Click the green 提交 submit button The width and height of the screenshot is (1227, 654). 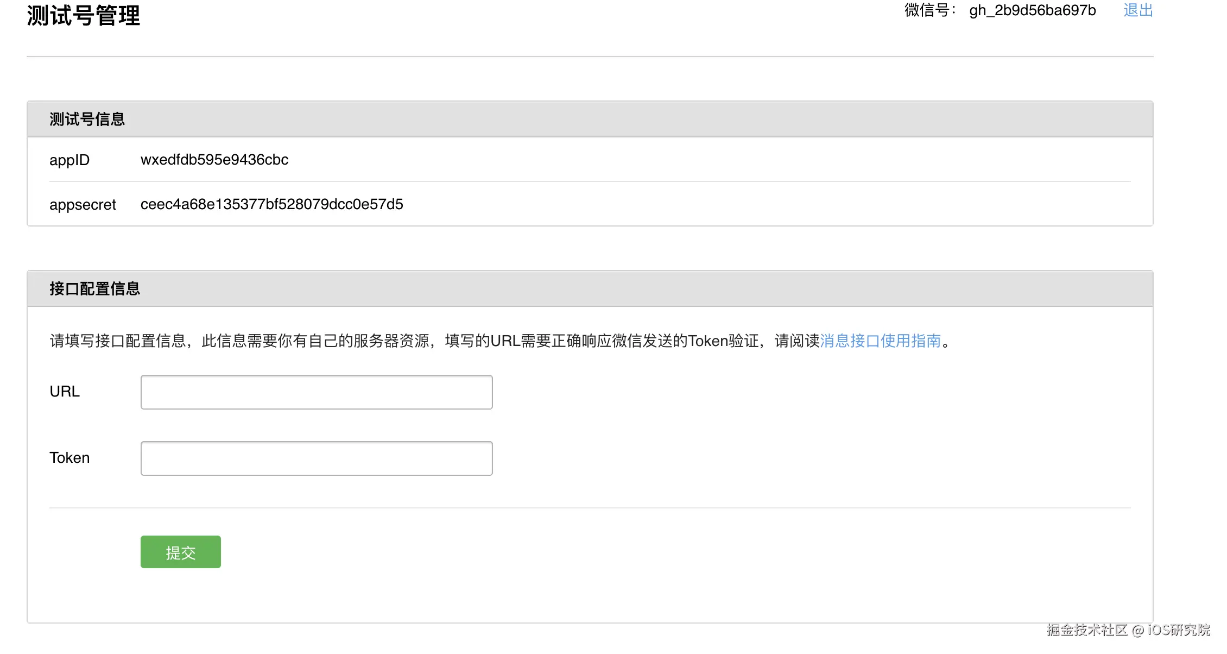coord(180,552)
